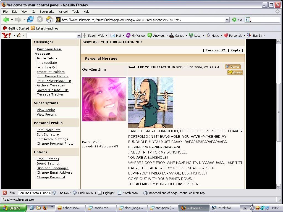This screenshot has height=212, width=283.
Task: Open the Latest Headlines feed bookmark
Action: click(44, 28)
